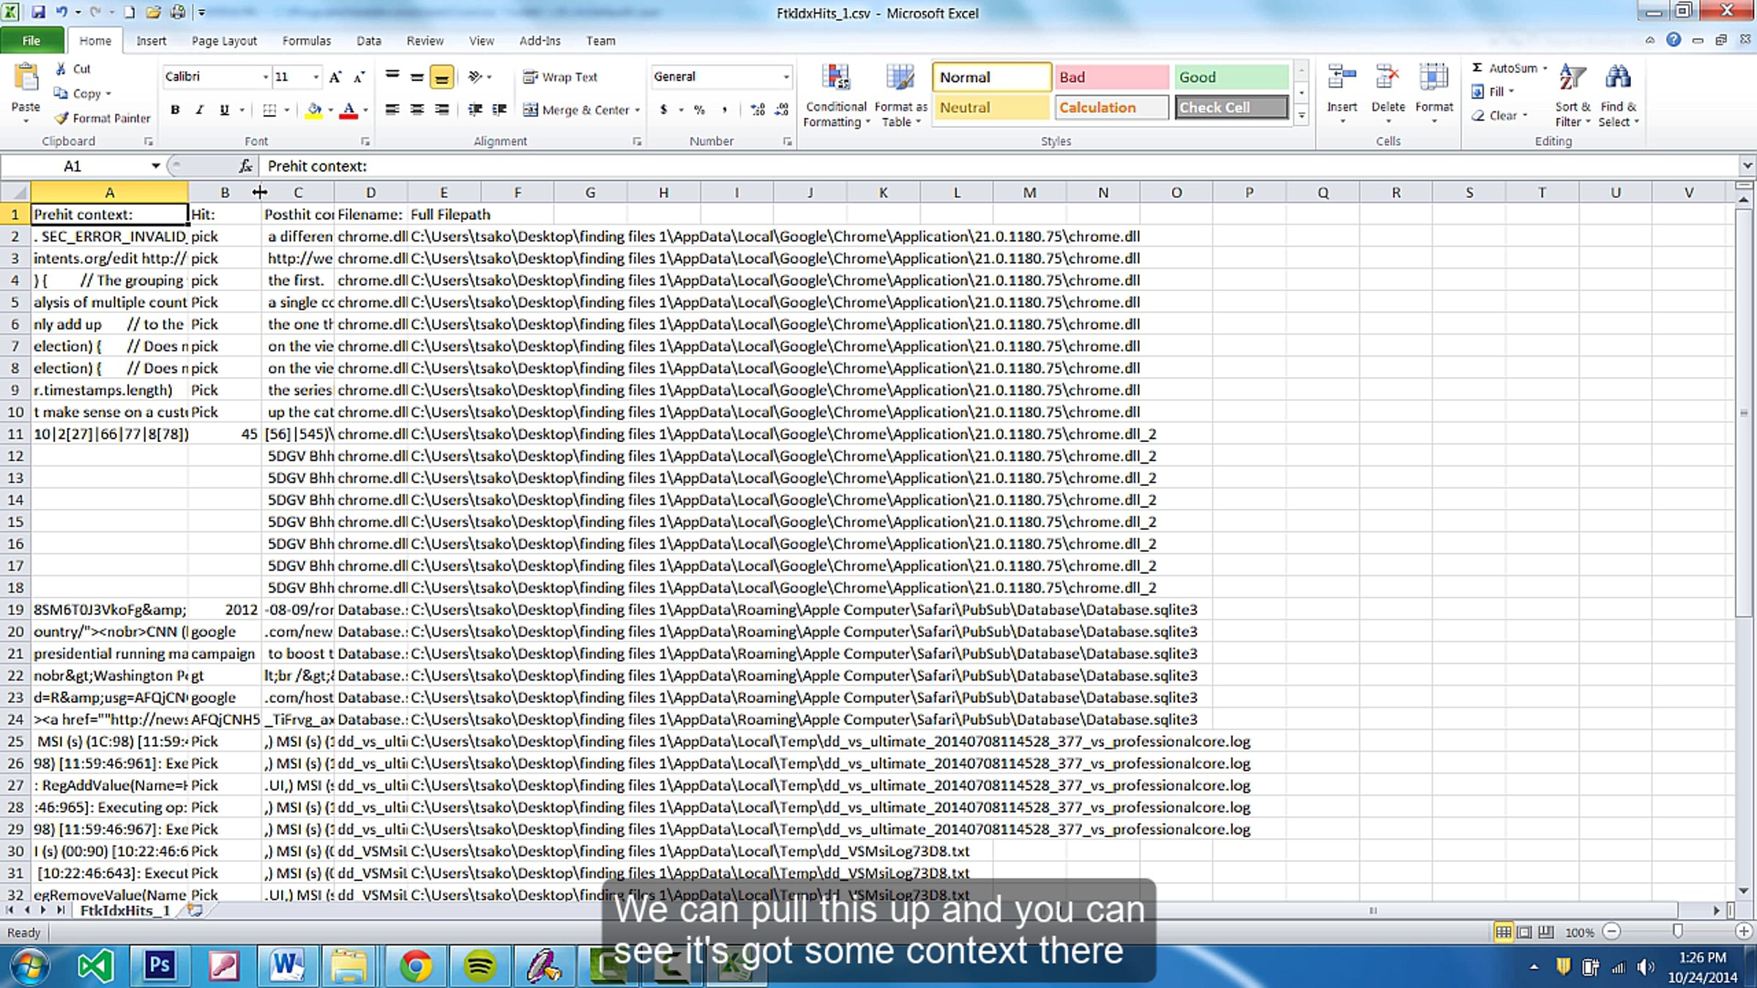Screen dimensions: 1757x988
Task: Click the Insert cells icon
Action: pos(1342,78)
